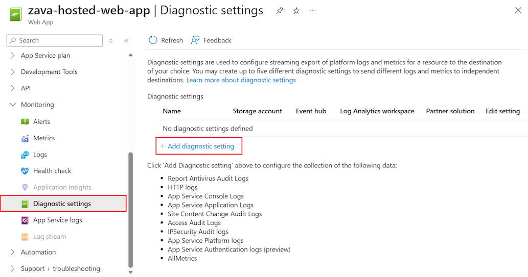Click 'AllMetrics' list item
528x277 pixels.
tap(182, 259)
